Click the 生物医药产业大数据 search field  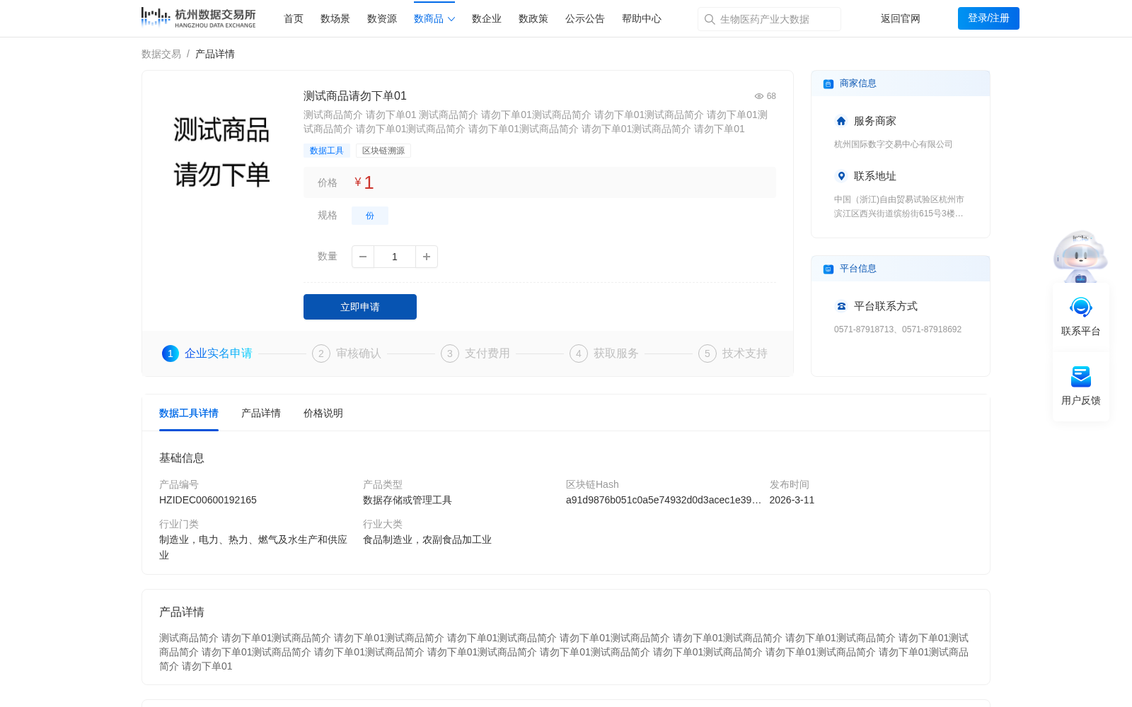(x=769, y=19)
